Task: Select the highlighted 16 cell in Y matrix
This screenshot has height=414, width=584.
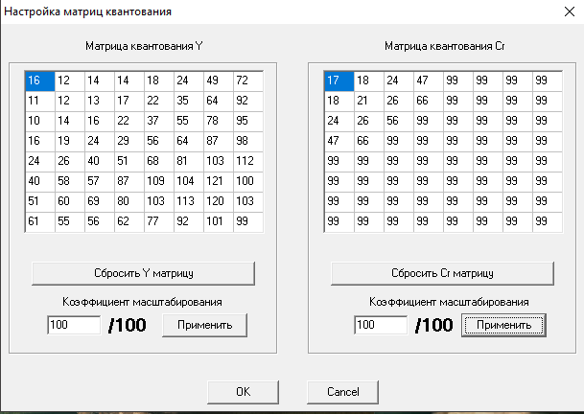Action: (40, 81)
